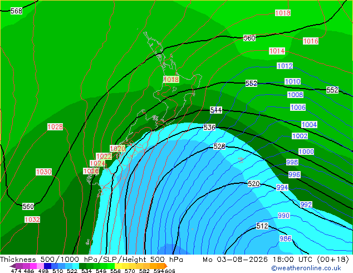Click the black 536 height contour label
This screenshot has width=353, height=273.
pos(209,128)
